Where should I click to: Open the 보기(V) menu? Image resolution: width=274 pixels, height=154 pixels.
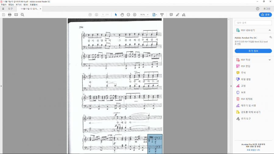pos(19,5)
